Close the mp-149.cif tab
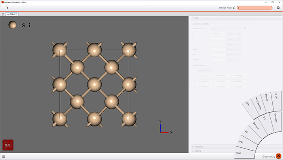Image resolution: width=283 pixels, height=160 pixels. pos(16,14)
